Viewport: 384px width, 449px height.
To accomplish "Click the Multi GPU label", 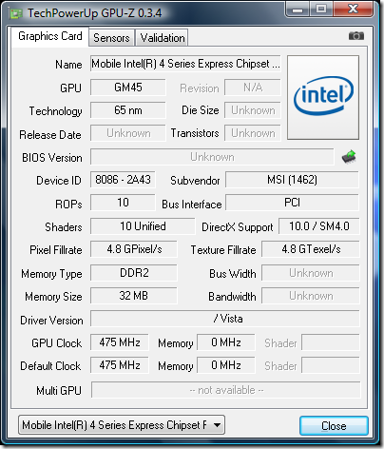I will pyautogui.click(x=59, y=390).
